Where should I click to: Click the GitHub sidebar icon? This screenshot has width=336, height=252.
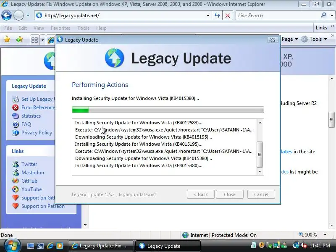(x=16, y=181)
